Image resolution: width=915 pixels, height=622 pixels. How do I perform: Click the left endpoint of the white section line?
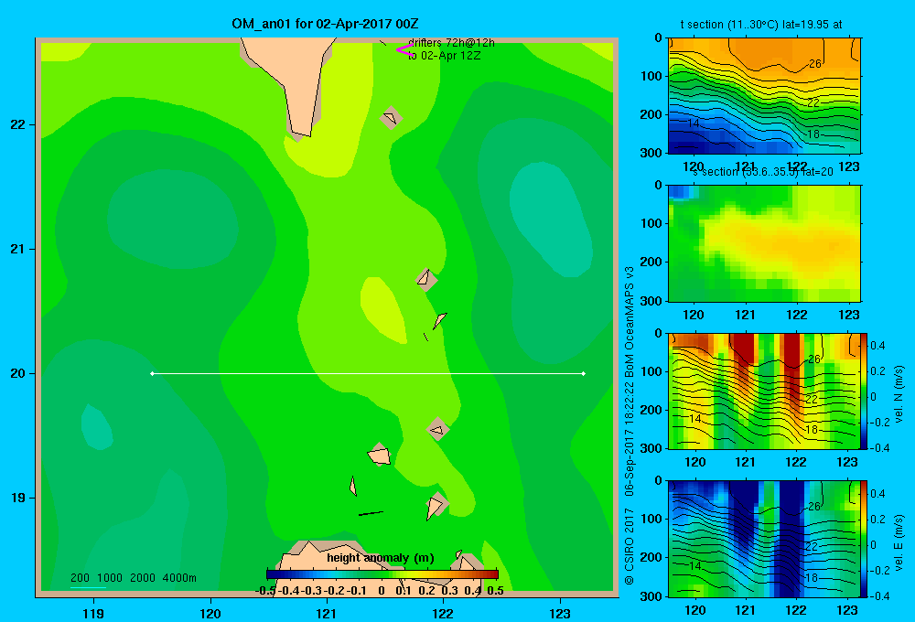(x=152, y=373)
